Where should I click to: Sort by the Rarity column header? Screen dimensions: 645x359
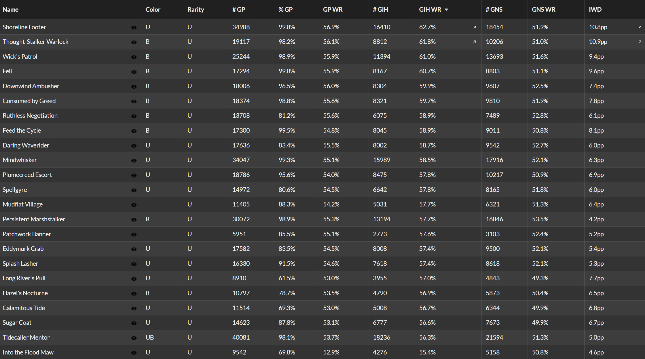(196, 10)
